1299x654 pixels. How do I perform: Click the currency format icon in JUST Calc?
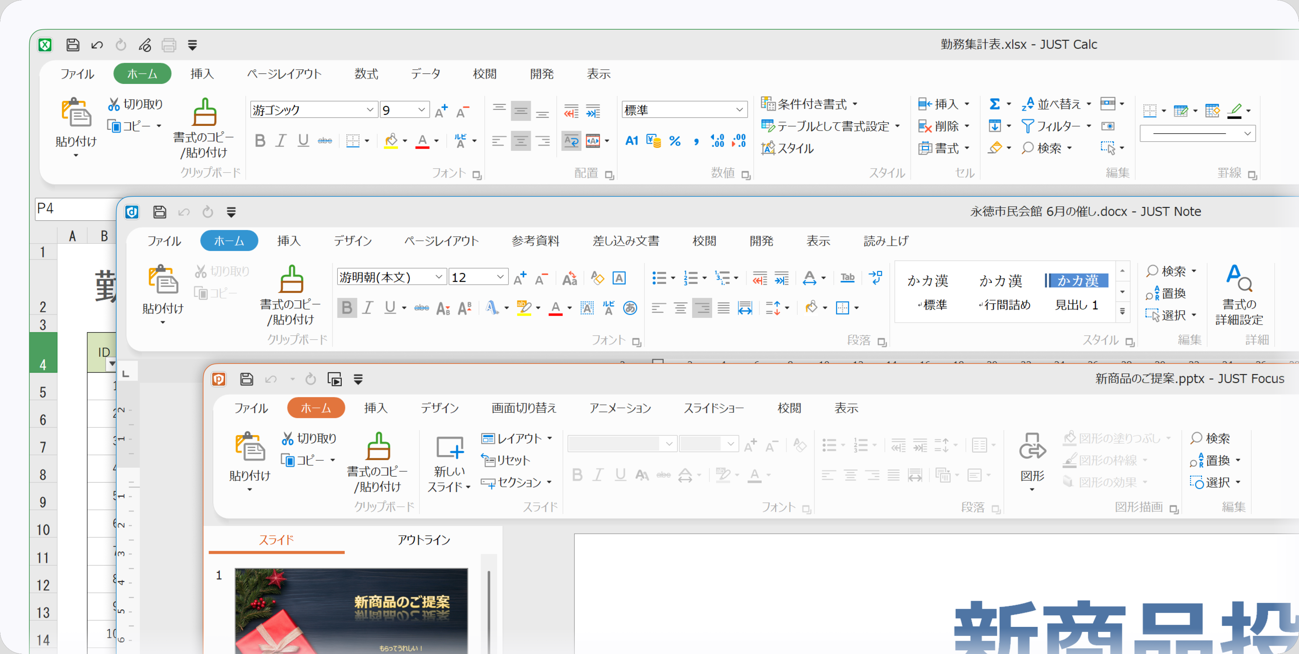(x=653, y=141)
